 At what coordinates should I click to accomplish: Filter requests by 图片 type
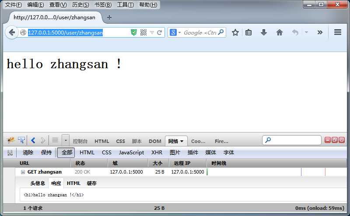pos(175,153)
